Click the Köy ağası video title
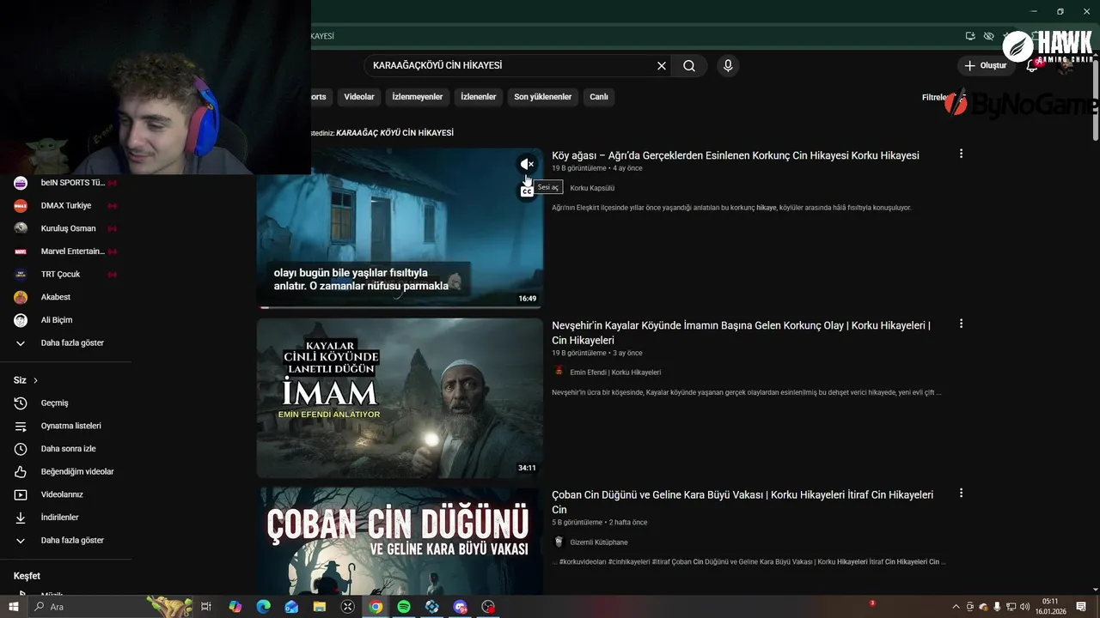This screenshot has width=1100, height=618. pos(736,155)
